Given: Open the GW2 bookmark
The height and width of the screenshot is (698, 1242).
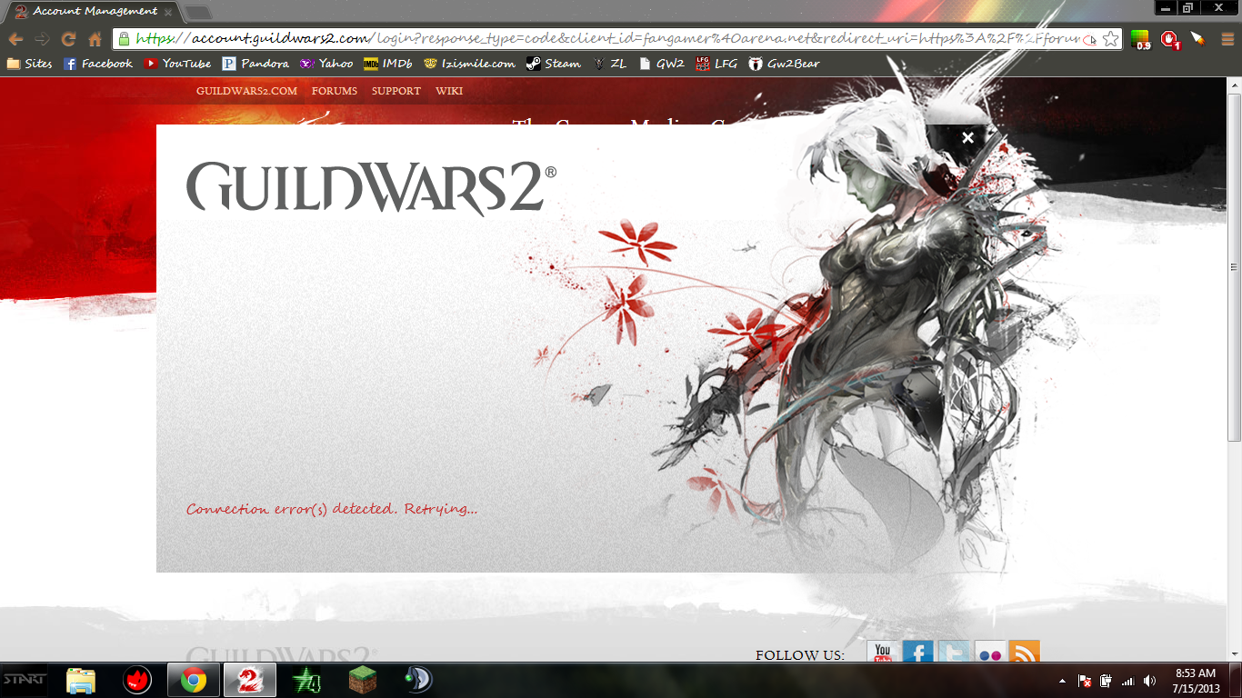Looking at the screenshot, I should pos(662,64).
